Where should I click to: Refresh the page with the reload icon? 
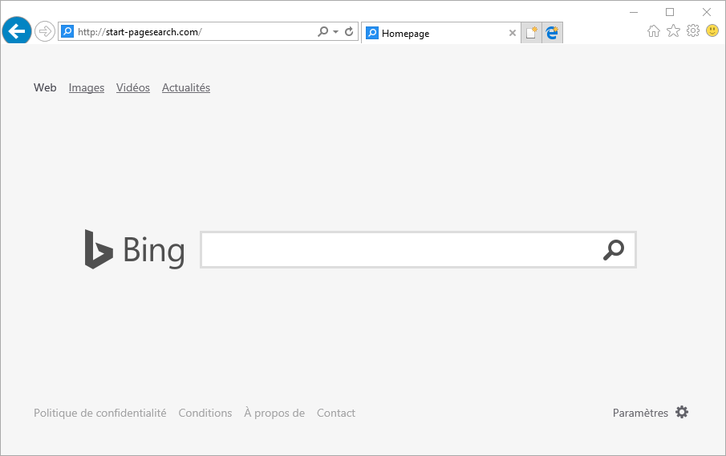(349, 32)
